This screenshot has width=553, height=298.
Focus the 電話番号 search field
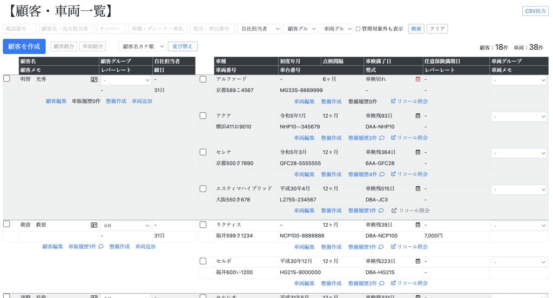click(19, 29)
